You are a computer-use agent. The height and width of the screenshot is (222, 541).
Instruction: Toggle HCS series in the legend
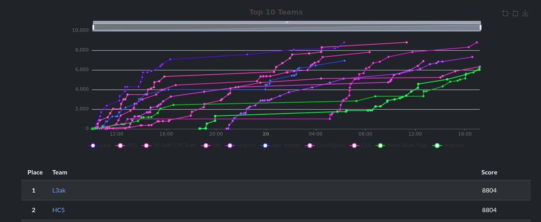point(126,146)
